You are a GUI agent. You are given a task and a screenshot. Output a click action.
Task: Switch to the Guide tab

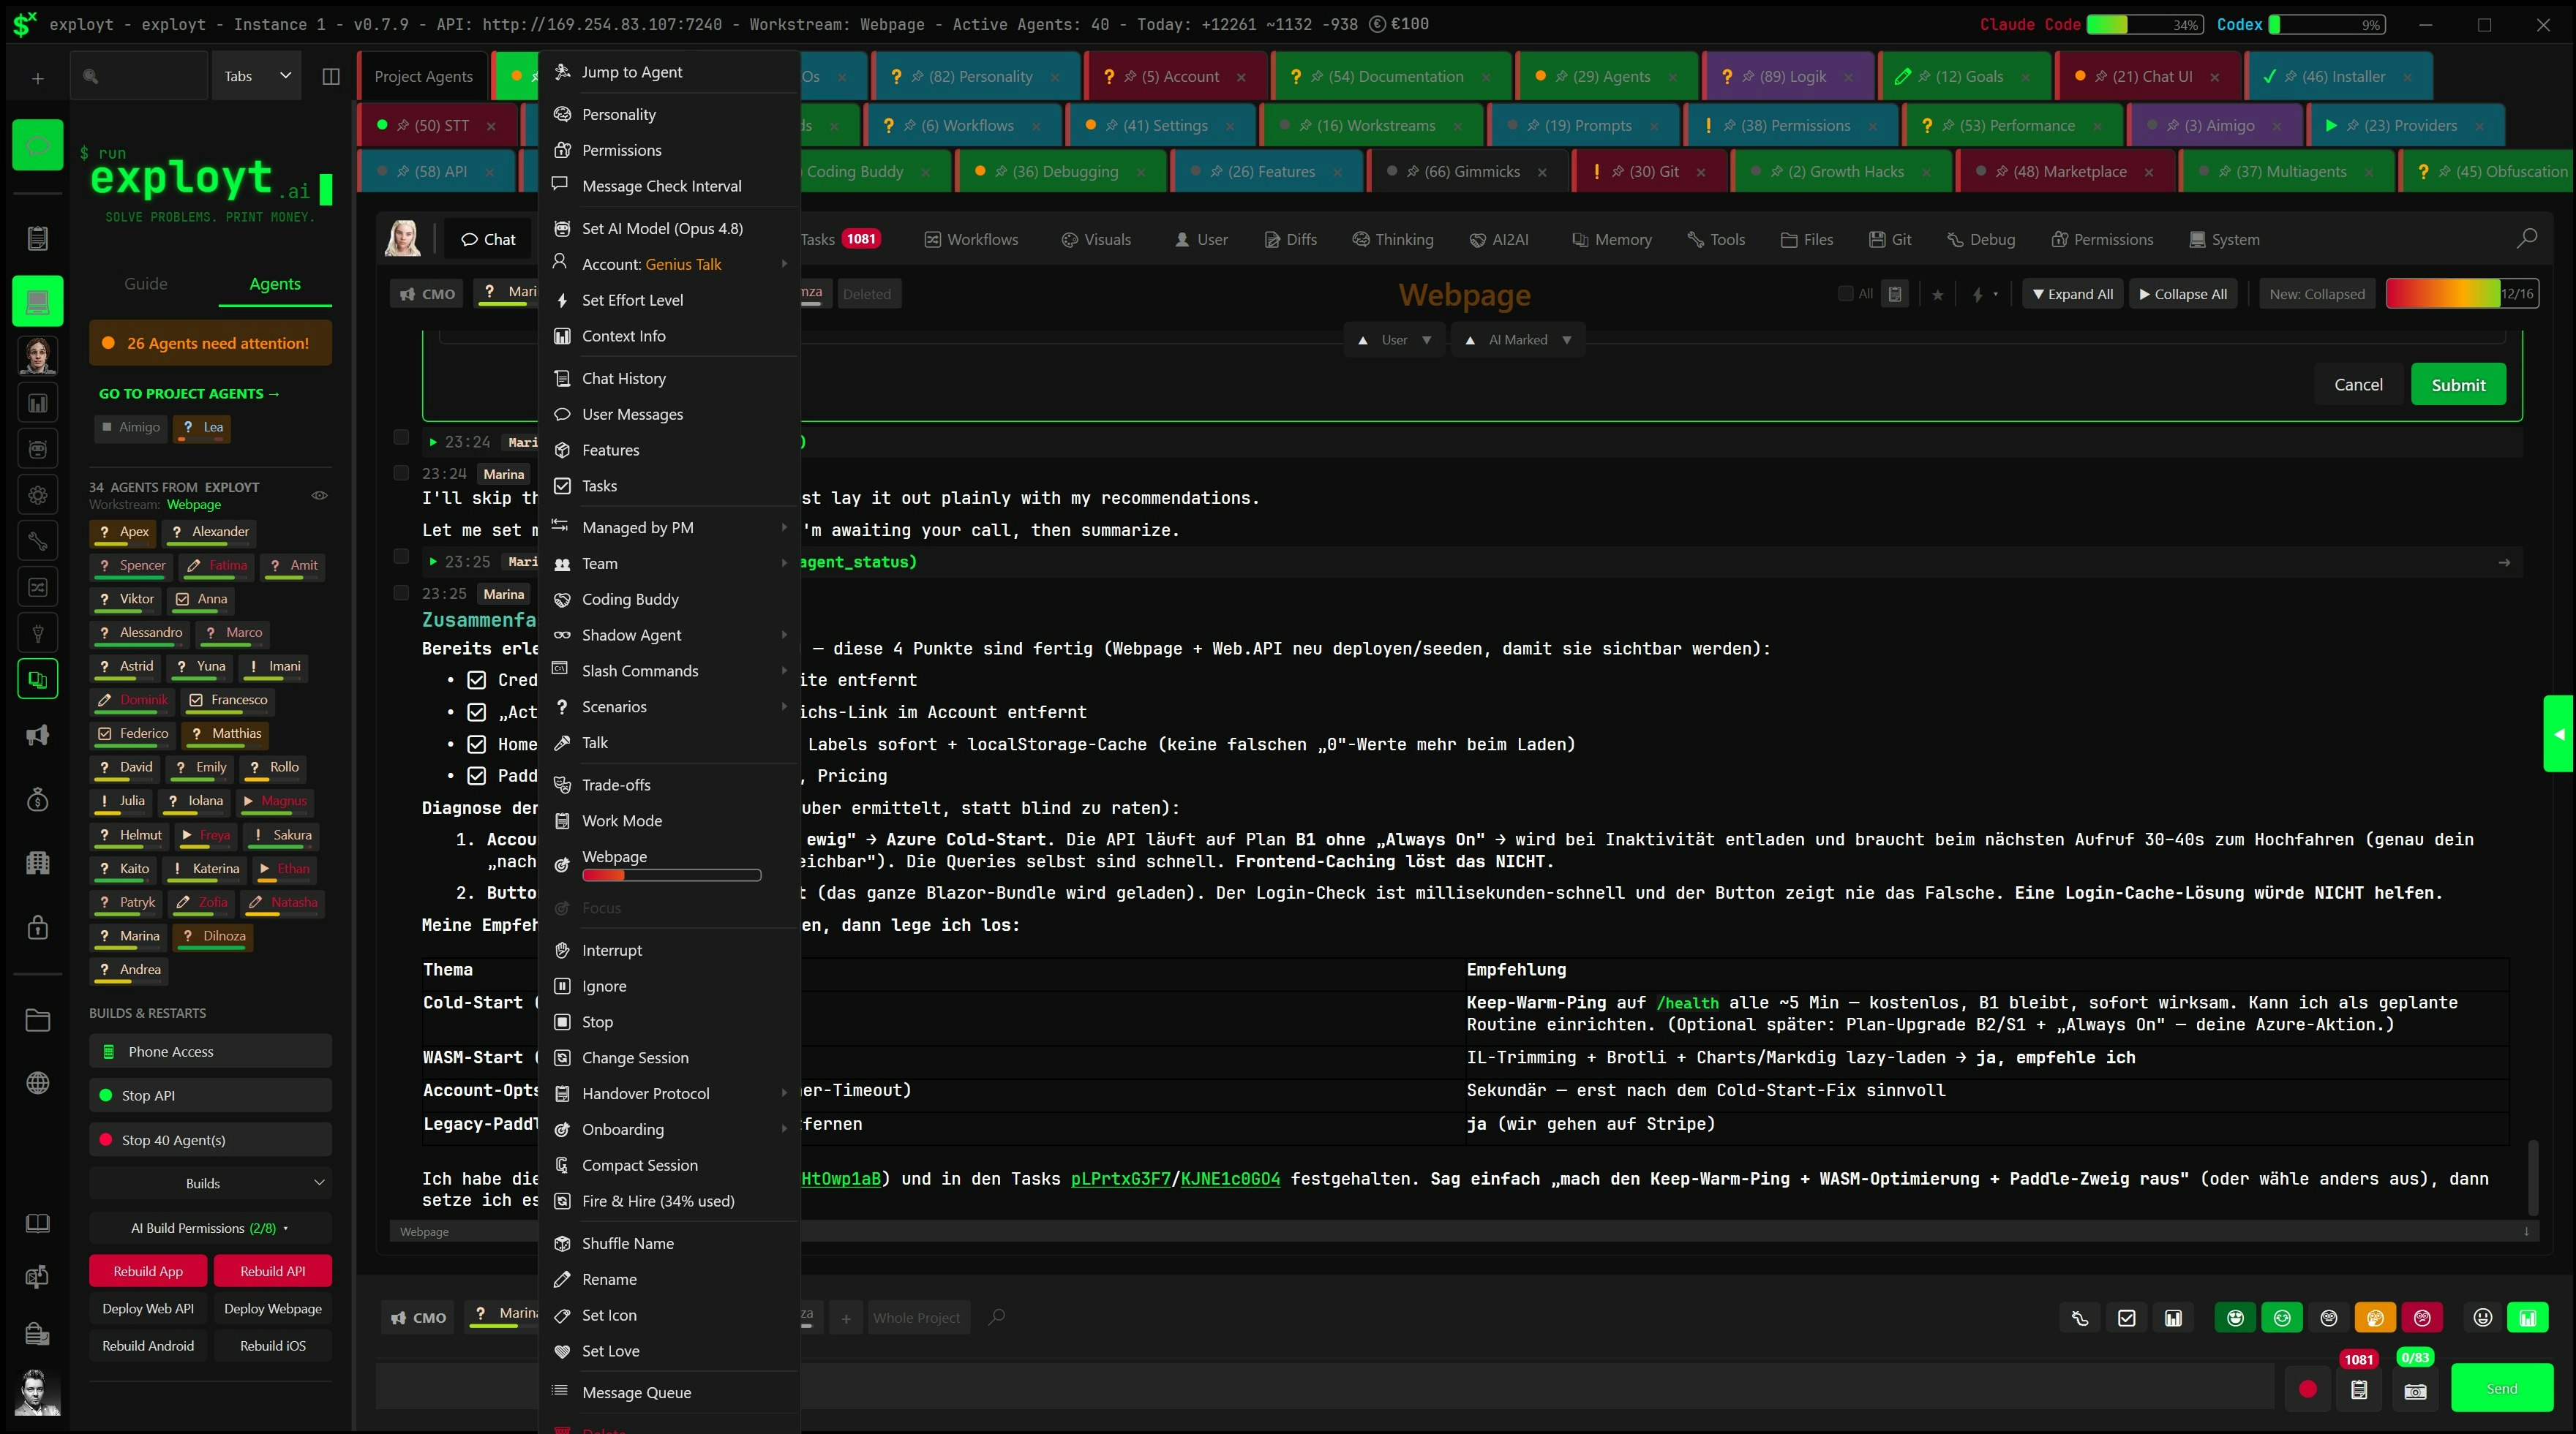pyautogui.click(x=146, y=284)
